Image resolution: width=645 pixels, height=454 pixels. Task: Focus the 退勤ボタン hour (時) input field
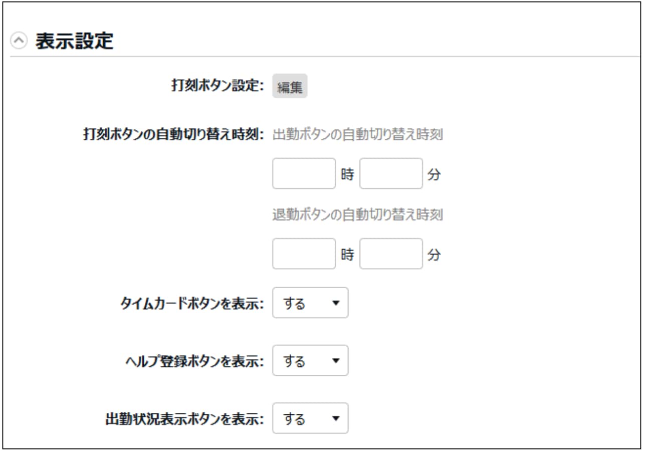304,254
